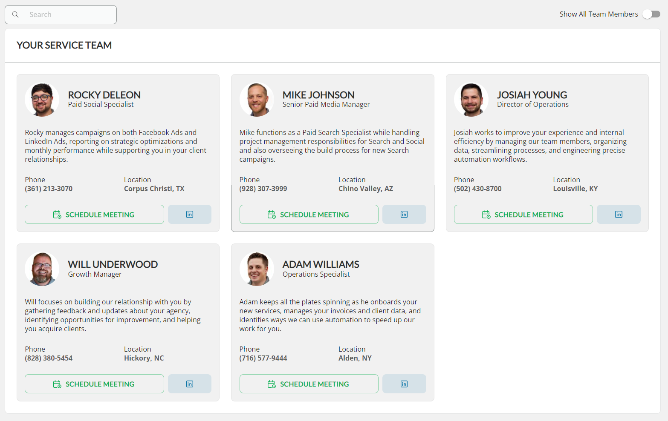
Task: Click Rocky Deleon's profile photo
Action: tap(42, 100)
